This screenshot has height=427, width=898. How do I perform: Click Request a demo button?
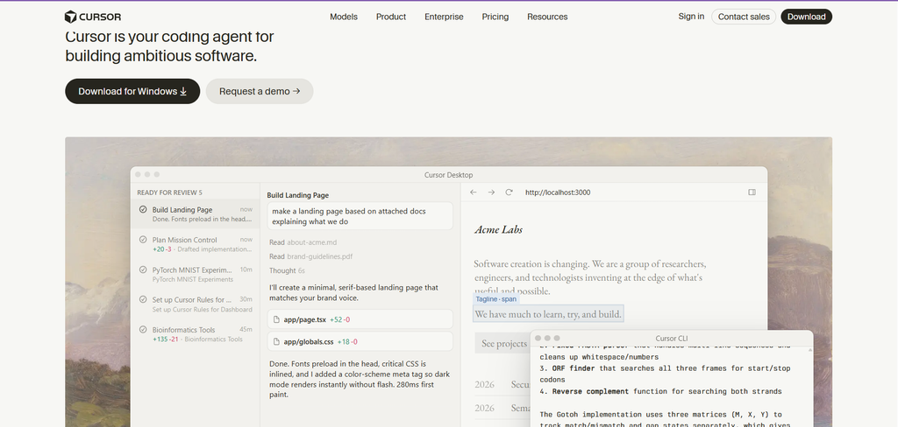tap(260, 92)
